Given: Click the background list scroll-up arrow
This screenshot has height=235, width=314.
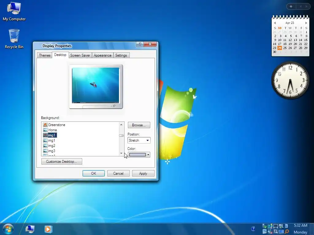Looking at the screenshot, I should [121, 125].
